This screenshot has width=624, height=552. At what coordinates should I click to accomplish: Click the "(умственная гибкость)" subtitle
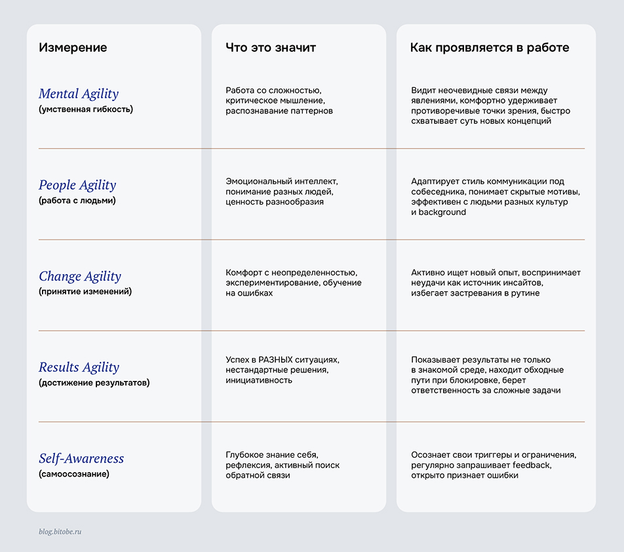point(86,109)
